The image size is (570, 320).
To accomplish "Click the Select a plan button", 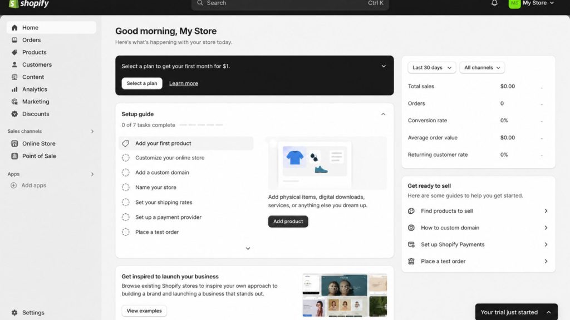I will pos(142,83).
